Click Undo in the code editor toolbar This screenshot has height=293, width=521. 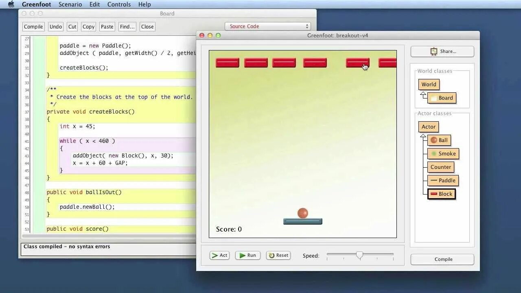pyautogui.click(x=55, y=26)
